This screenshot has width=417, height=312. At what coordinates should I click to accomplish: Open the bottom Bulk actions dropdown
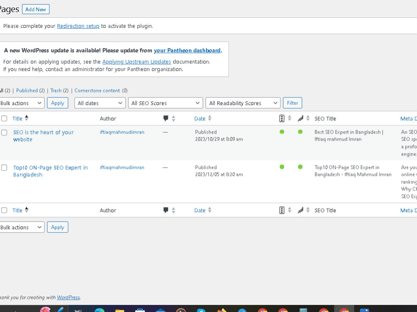coord(22,227)
